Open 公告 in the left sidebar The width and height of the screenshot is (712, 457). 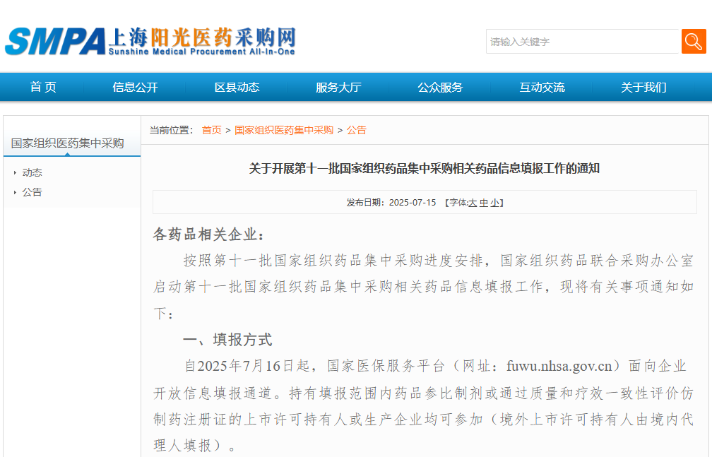(x=32, y=192)
